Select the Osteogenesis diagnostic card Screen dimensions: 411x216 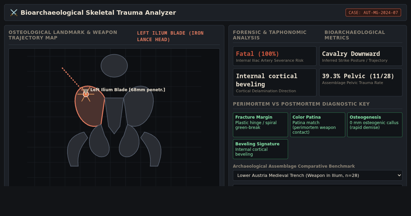(375, 125)
